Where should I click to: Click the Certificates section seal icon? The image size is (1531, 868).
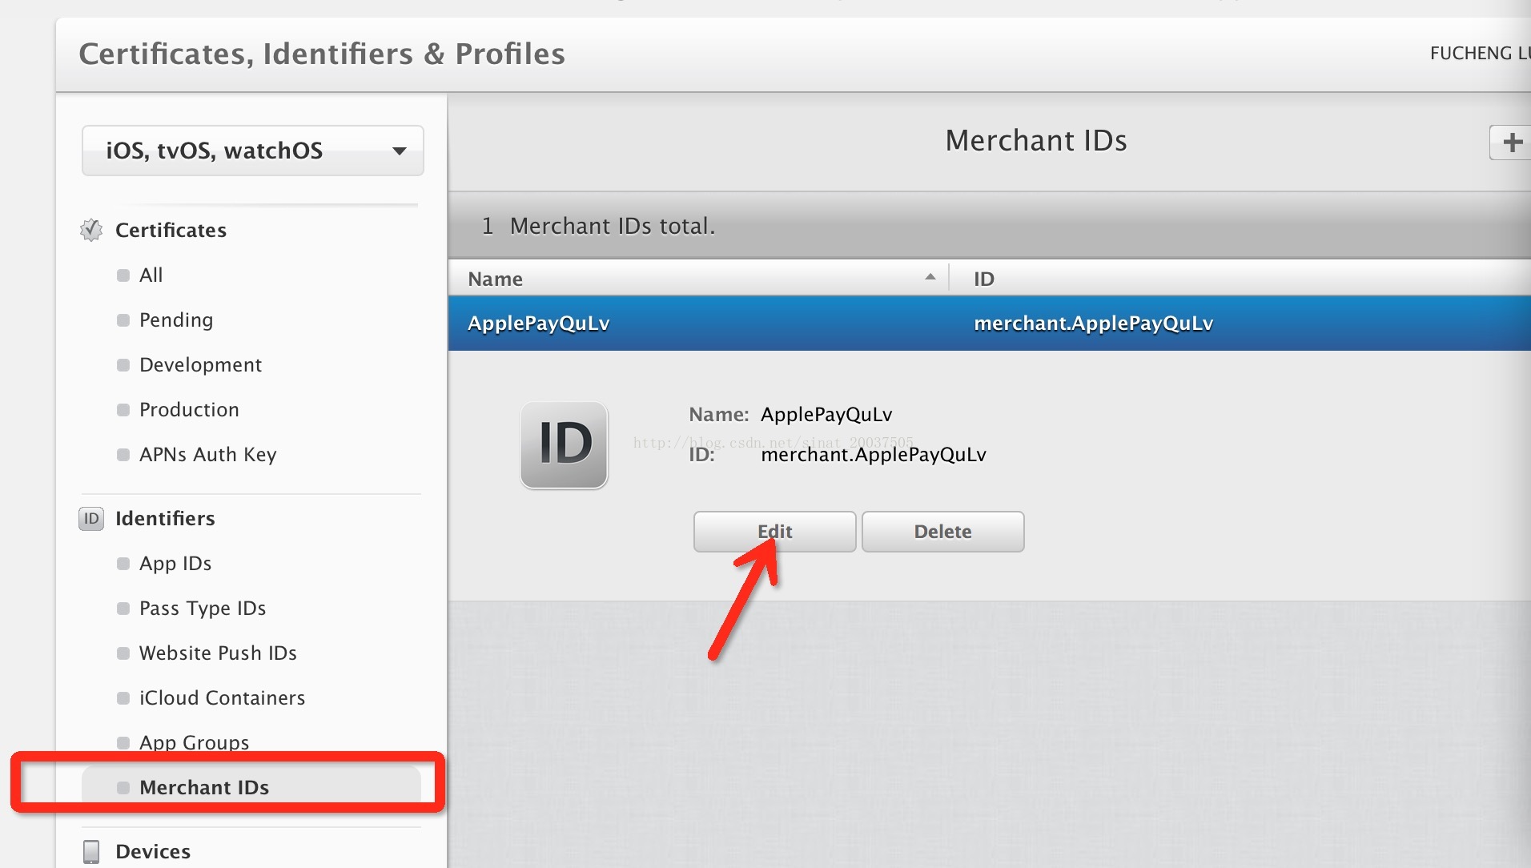91,230
